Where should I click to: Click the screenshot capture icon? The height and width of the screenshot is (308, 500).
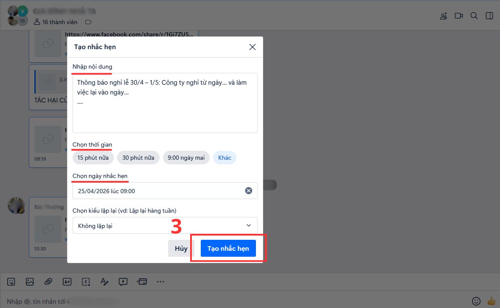(x=86, y=281)
